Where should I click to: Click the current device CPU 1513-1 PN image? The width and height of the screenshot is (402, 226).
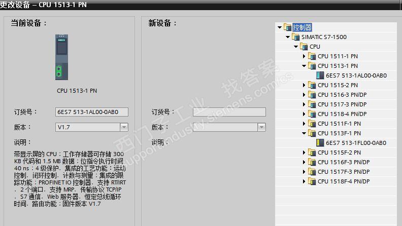coord(62,57)
